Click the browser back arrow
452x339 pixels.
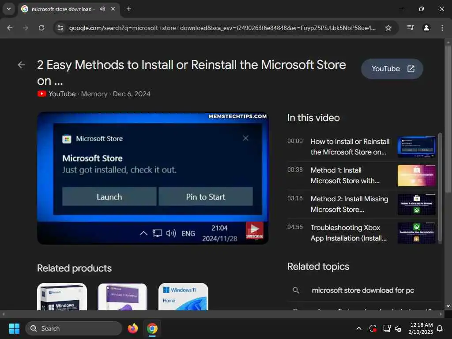point(10,28)
